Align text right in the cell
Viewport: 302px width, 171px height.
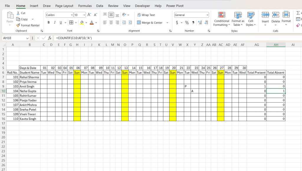point(117,22)
